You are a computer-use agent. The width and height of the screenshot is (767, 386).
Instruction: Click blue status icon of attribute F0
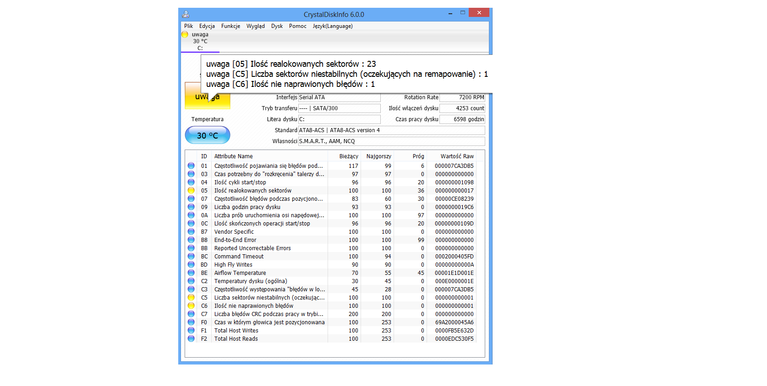click(191, 322)
